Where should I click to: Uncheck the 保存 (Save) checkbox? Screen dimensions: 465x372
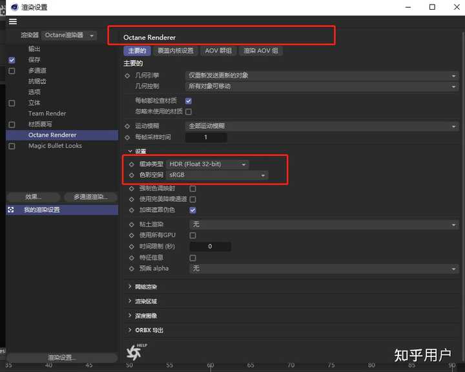(x=12, y=60)
